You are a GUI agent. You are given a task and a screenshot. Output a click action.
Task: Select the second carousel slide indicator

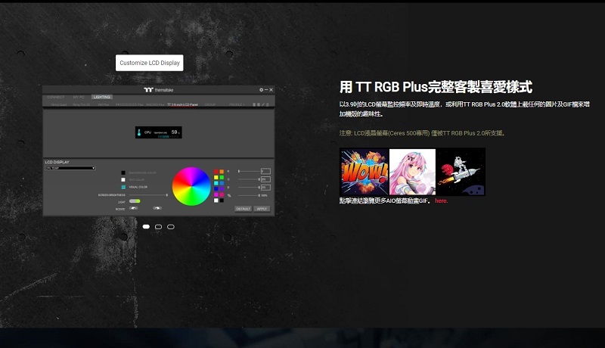[158, 226]
